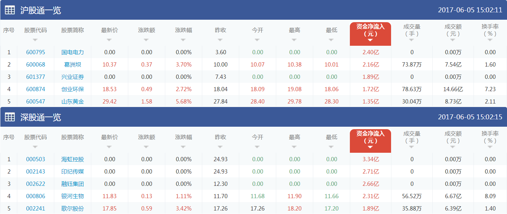Image resolution: width=507 pixels, height=214 pixels.
Task: Click the table icon beside 深股通一览
Action: [x=10, y=117]
